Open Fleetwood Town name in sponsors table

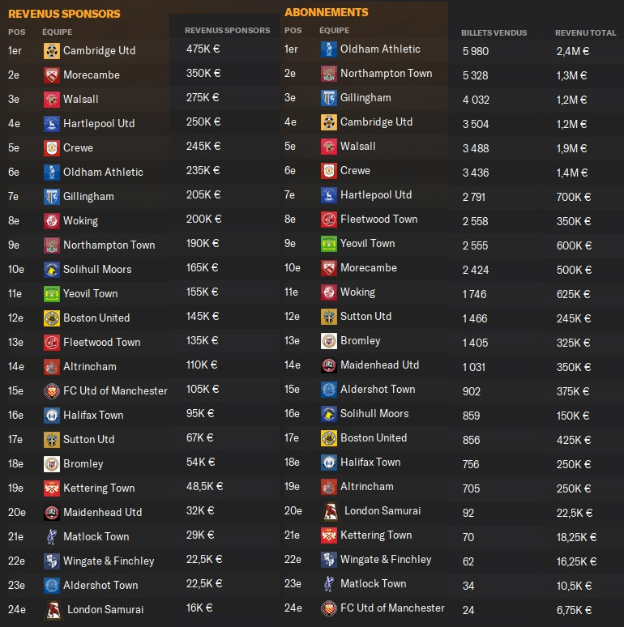tap(102, 343)
